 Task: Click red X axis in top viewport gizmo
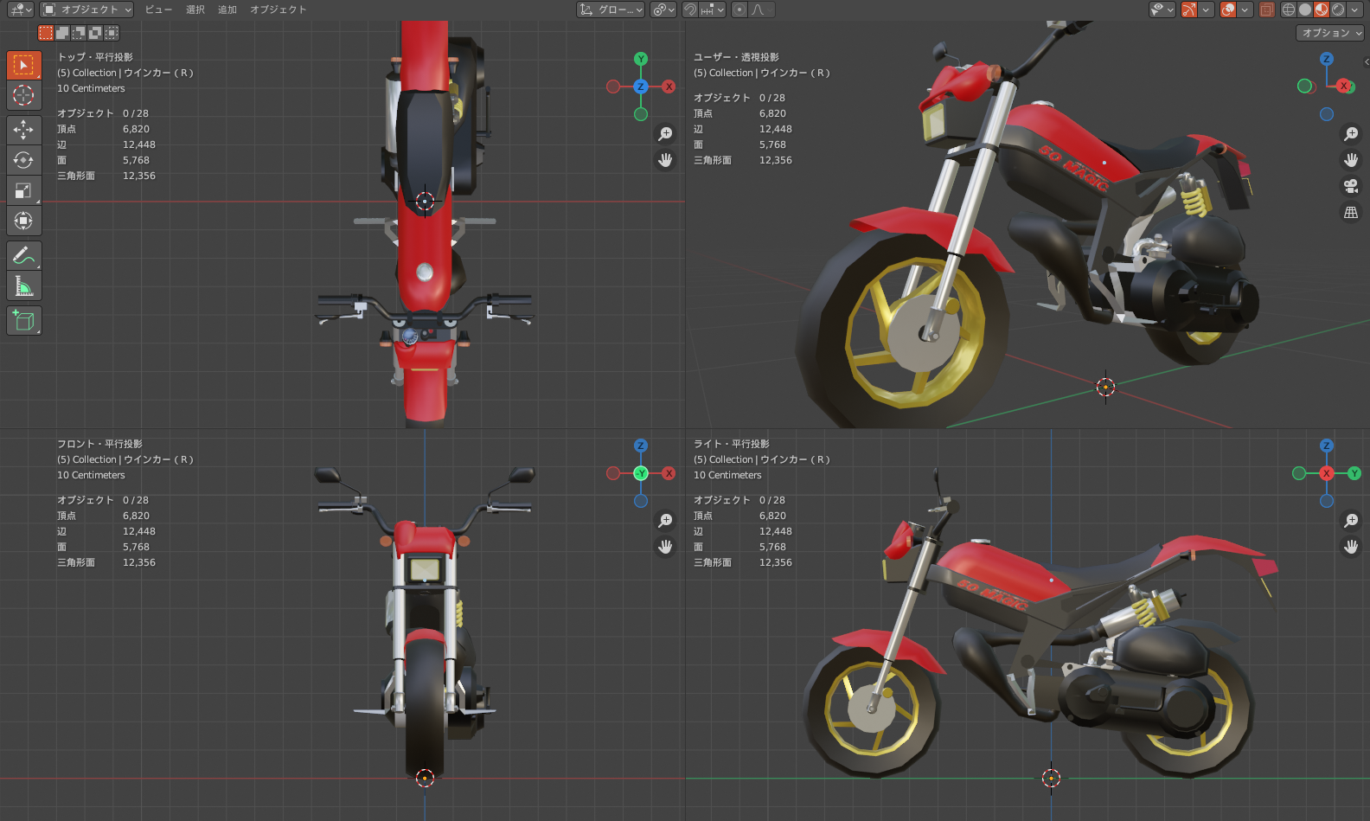pos(669,87)
